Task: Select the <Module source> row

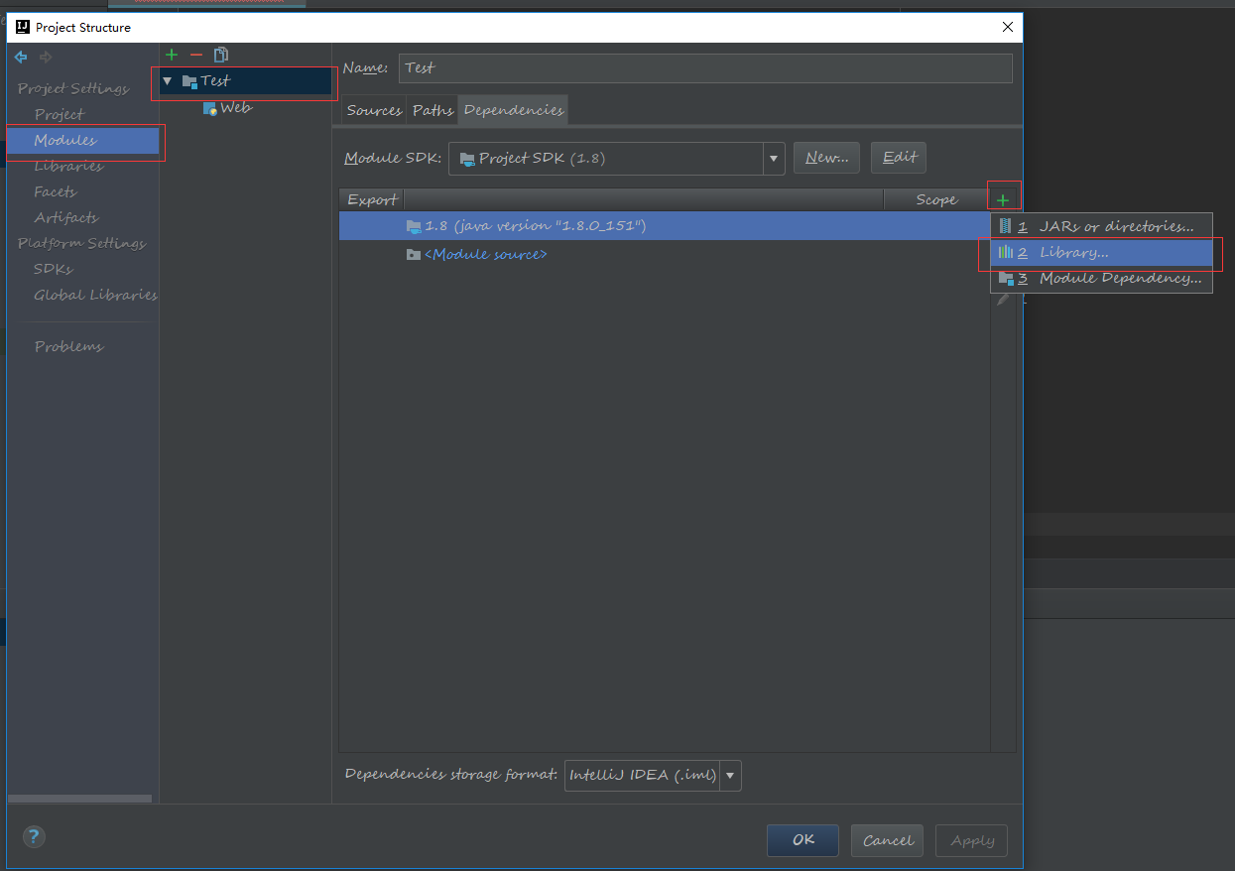Action: [x=665, y=254]
